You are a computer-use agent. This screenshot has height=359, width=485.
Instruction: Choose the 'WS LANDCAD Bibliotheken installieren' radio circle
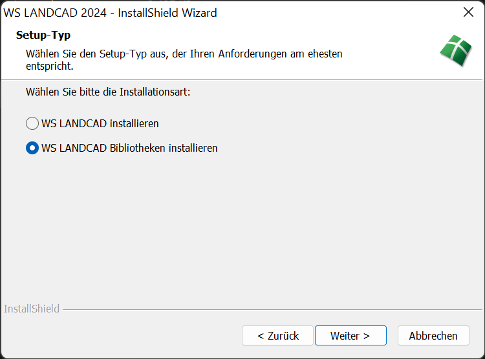coord(32,148)
